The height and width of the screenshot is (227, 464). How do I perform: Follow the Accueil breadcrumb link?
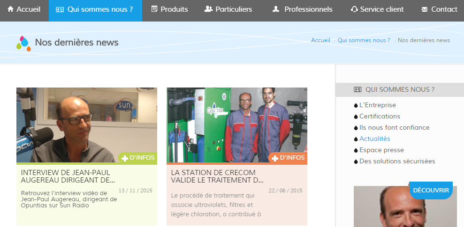click(320, 40)
